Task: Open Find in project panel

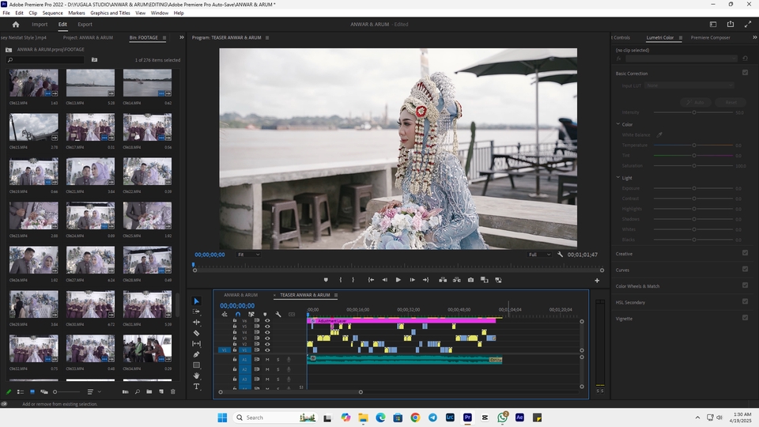Action: point(138,391)
